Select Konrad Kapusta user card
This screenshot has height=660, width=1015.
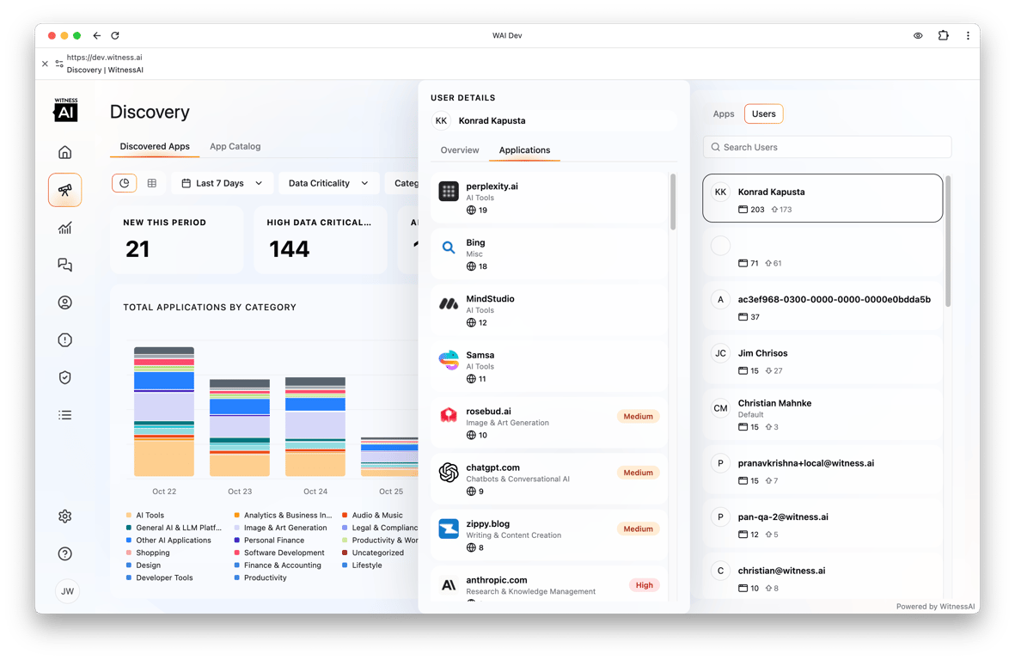point(822,198)
